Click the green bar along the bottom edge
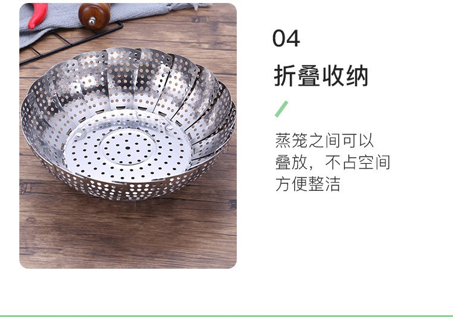Screen dimensions: 453x317 click(x=226, y=316)
